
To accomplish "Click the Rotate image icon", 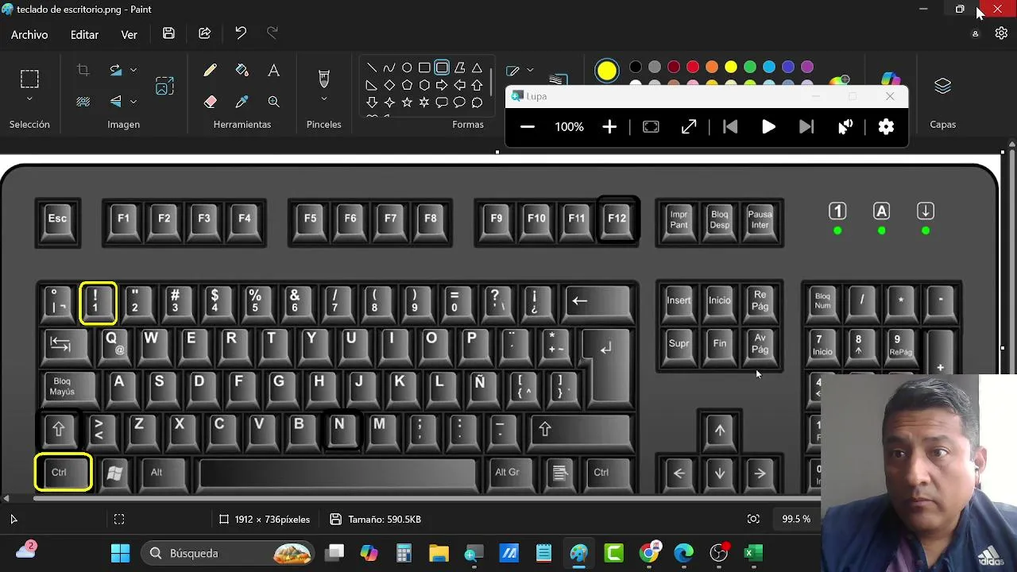I will (116, 70).
